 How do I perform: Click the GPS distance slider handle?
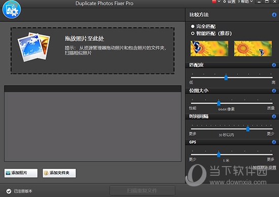tap(219, 154)
